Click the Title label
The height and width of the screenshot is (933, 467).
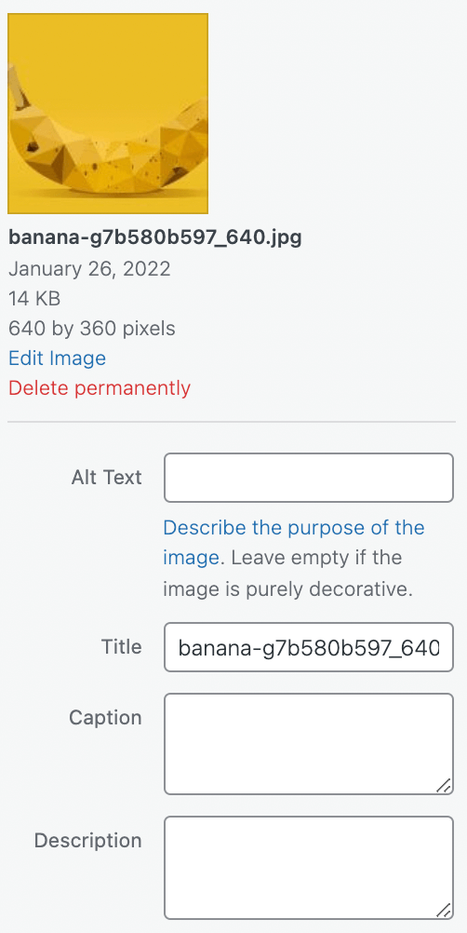pos(121,647)
